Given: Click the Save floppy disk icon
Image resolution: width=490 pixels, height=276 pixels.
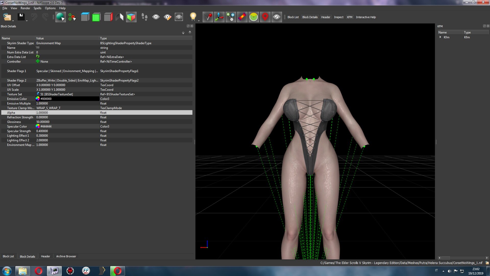Looking at the screenshot, I should tap(21, 17).
